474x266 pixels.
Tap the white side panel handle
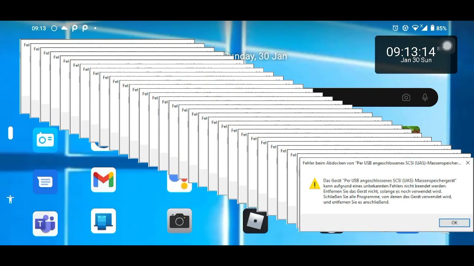[x=10, y=133]
